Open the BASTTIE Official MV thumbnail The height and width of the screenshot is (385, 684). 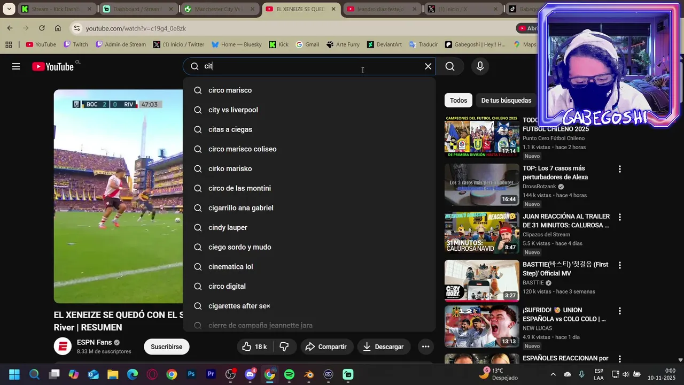(481, 281)
